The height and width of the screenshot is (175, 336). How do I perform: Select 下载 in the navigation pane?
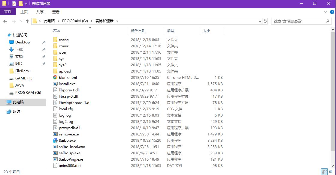pos(19,49)
